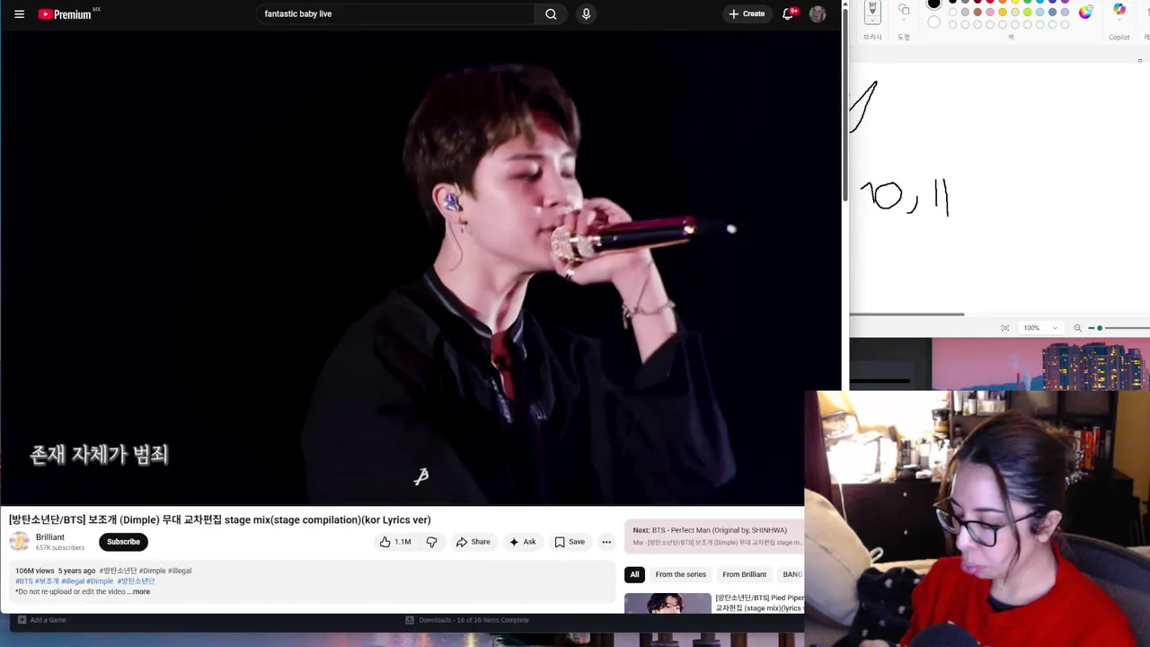Screen dimensions: 1150x647
Task: Click Paint's fit-to-window icon
Action: (1004, 328)
